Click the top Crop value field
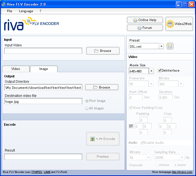Screen dimensions: 196x176 point(168,120)
